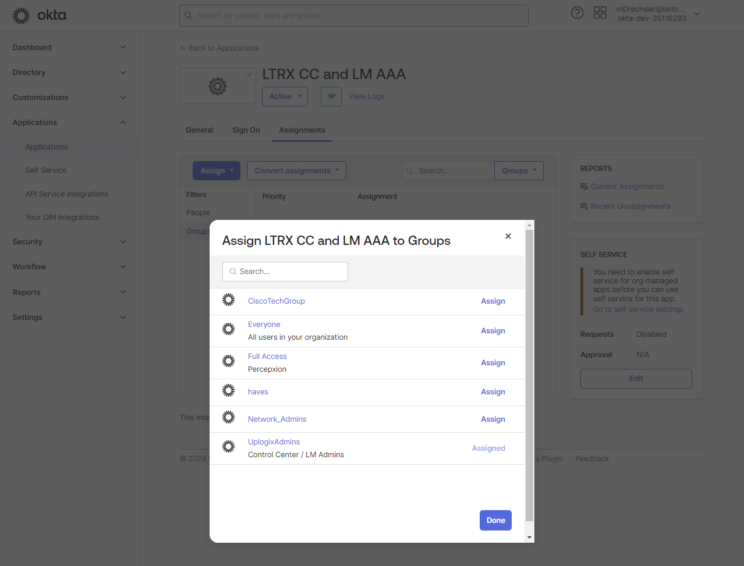This screenshot has width=744, height=566.
Task: Click the Full Access group icon
Action: pyautogui.click(x=229, y=361)
